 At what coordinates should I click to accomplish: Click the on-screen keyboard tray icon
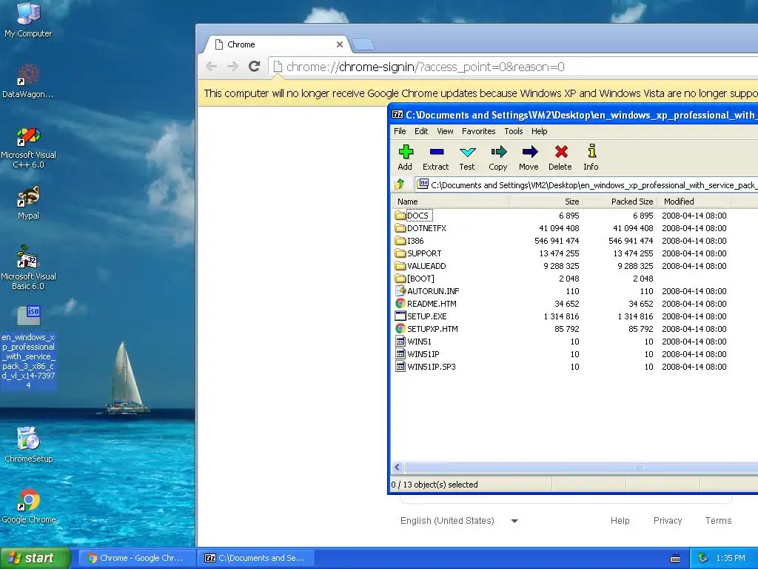675,559
